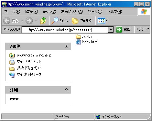Expand the address bar dropdown arrow

tap(111, 30)
